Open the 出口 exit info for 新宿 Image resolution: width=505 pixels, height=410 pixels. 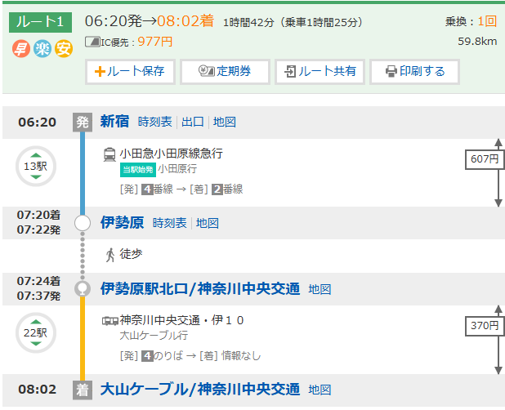pyautogui.click(x=193, y=123)
